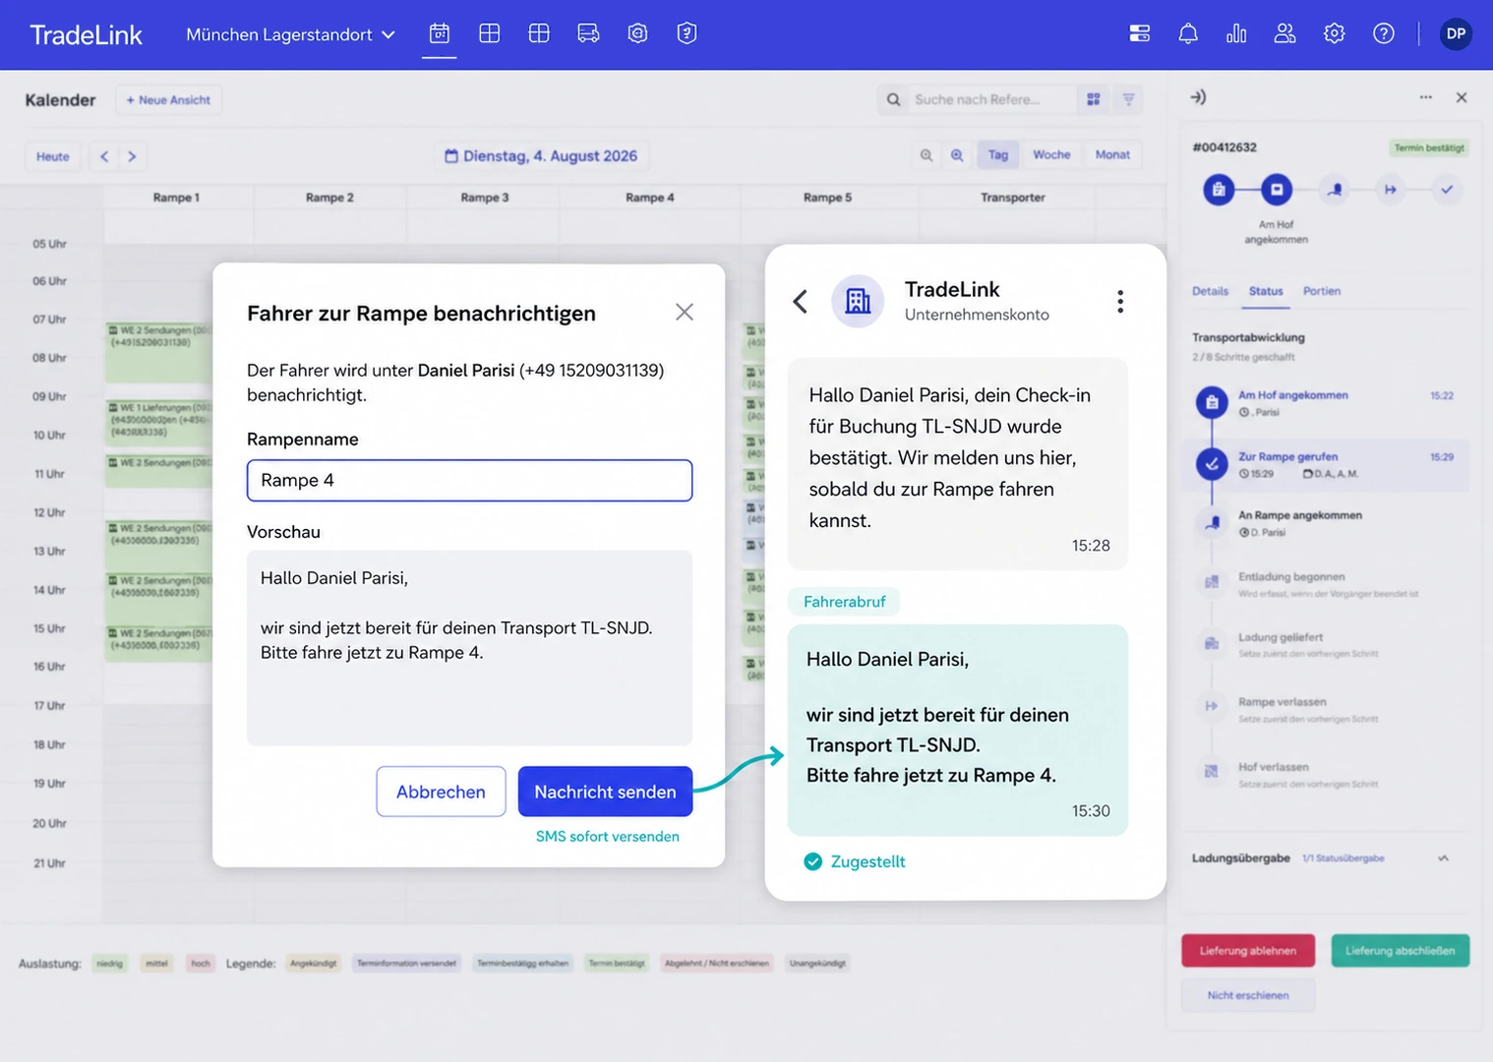Click the Termin bestätigt status badge
Viewport: 1493px width, 1062px height.
tap(1429, 147)
